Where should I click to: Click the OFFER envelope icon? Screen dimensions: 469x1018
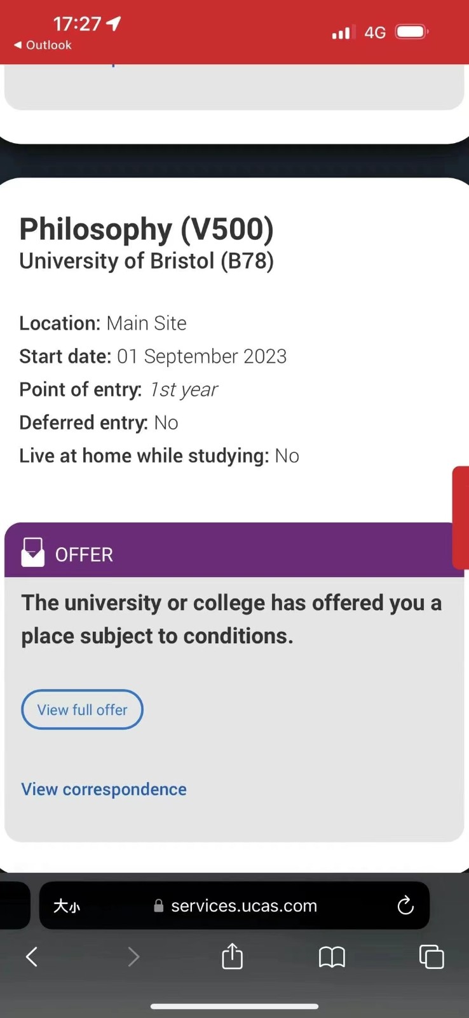(x=33, y=552)
